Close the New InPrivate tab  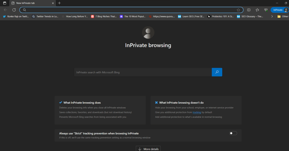coord(53,3)
